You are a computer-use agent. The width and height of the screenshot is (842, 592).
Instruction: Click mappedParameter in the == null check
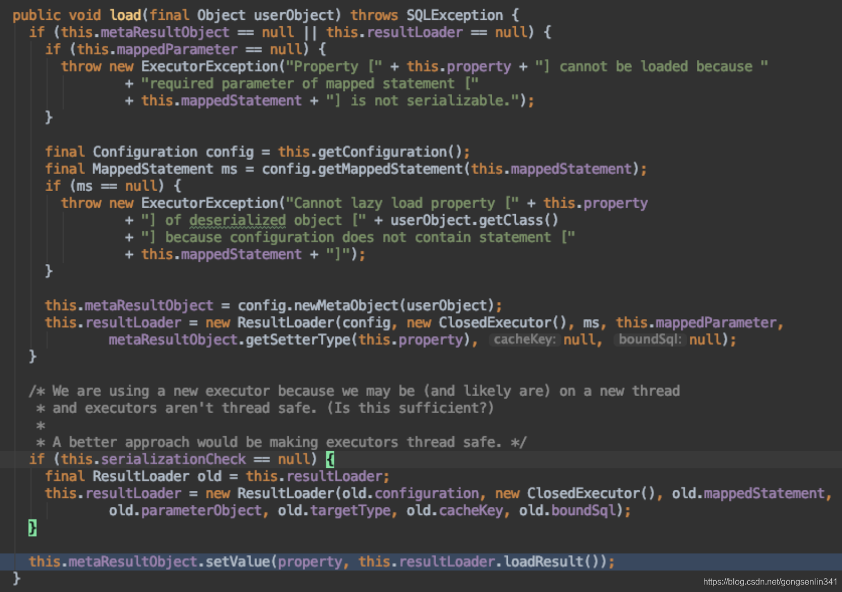[177, 49]
